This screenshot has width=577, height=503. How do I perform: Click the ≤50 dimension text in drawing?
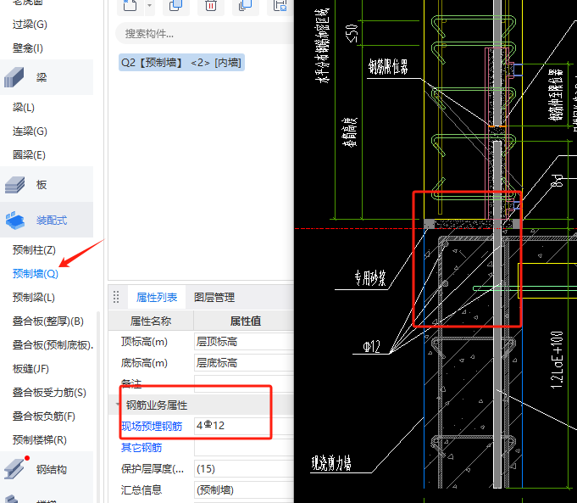coord(352,34)
